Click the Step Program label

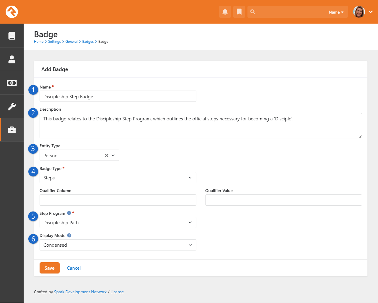(x=52, y=213)
